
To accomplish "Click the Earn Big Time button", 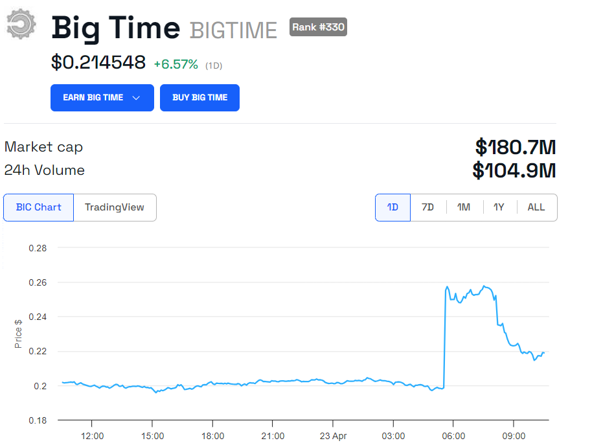I will point(93,98).
